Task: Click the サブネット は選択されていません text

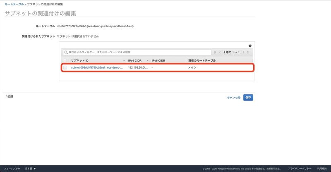Action: pos(78,36)
